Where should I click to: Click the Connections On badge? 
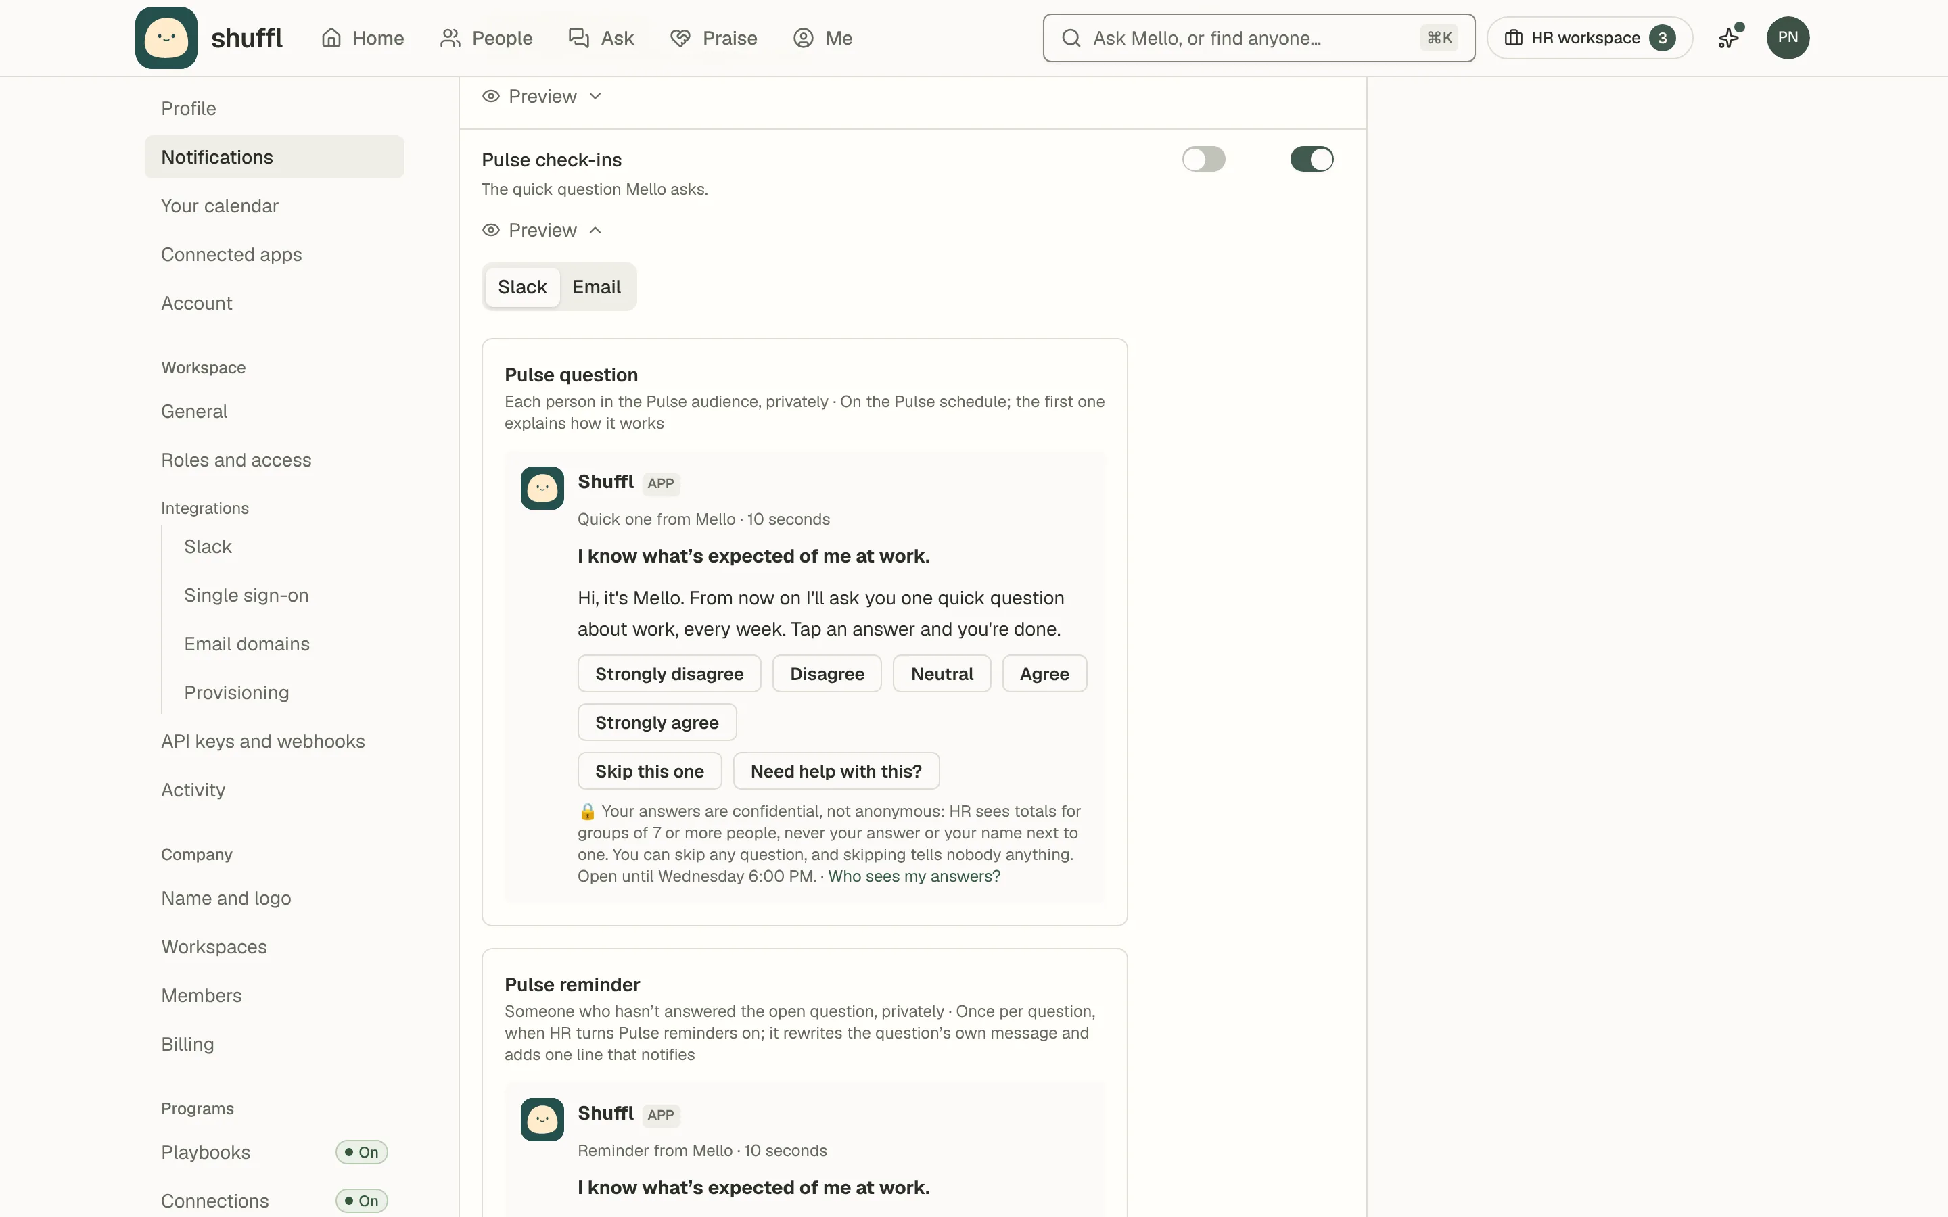tap(361, 1201)
